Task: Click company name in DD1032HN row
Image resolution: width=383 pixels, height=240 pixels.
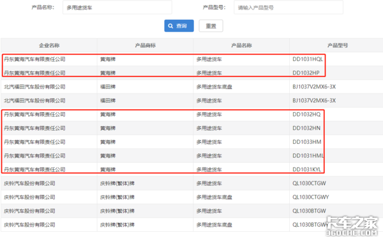Action: [x=34, y=128]
